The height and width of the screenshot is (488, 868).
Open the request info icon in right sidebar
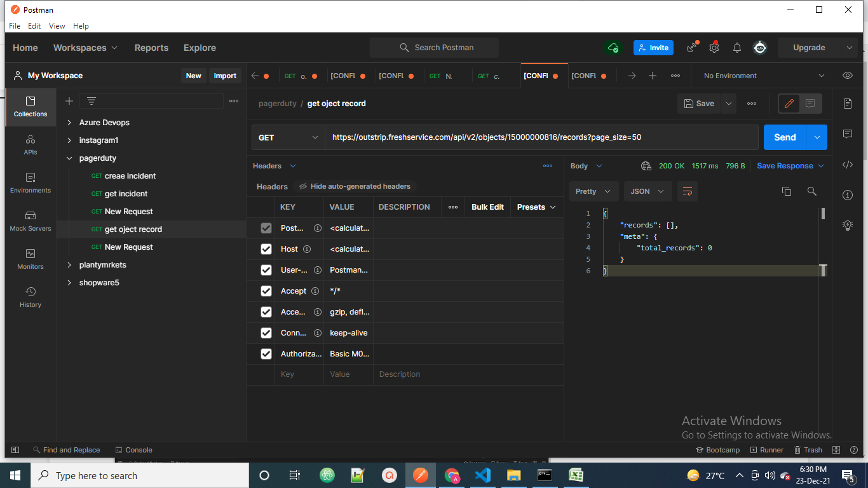click(848, 195)
